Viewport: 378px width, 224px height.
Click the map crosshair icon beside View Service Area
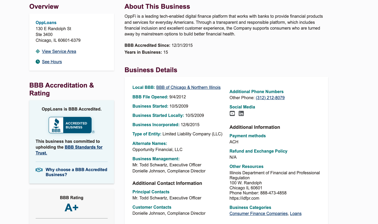coord(37,51)
